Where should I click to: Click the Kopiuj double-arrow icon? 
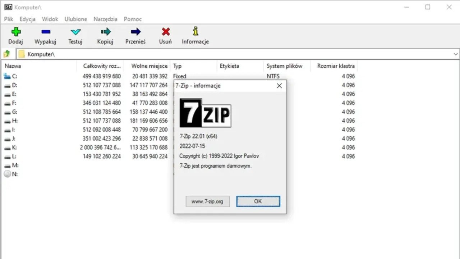106,32
